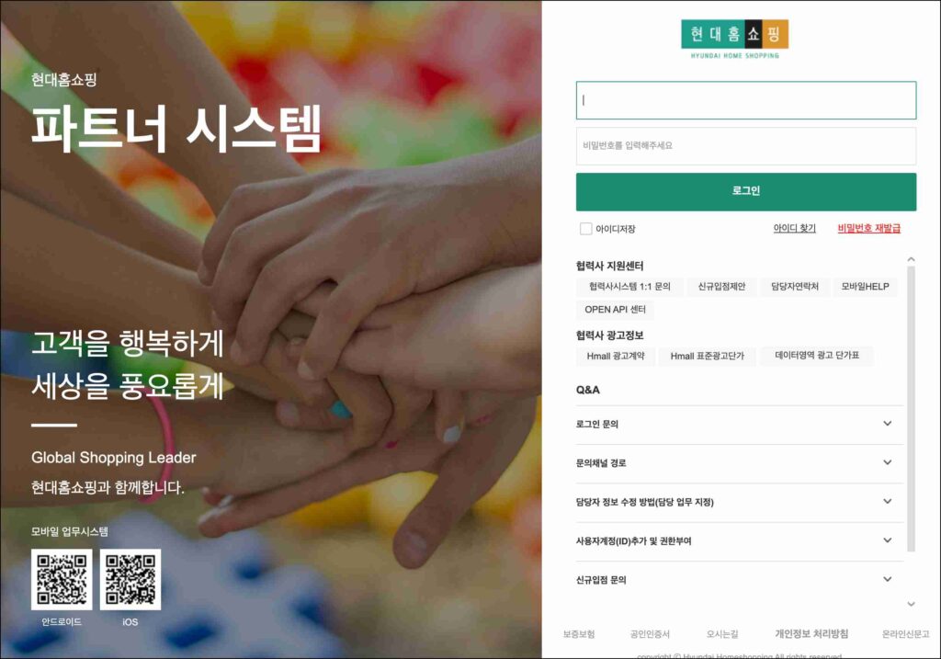Expand the 로그인 문의 question
Screen dimensions: 941x659
click(x=740, y=425)
